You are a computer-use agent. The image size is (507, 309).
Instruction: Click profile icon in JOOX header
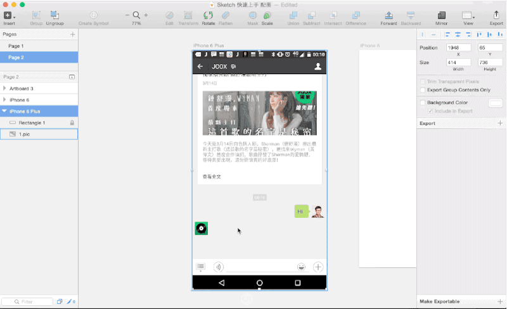[x=318, y=66]
